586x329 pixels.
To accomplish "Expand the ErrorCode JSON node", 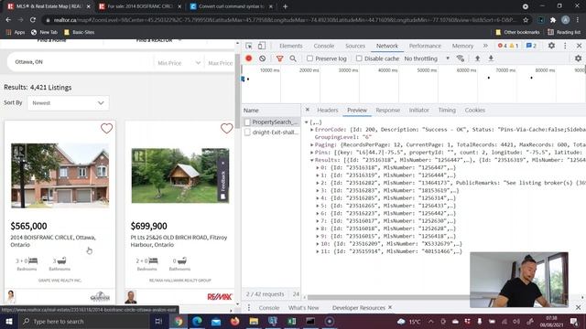I will [312, 130].
